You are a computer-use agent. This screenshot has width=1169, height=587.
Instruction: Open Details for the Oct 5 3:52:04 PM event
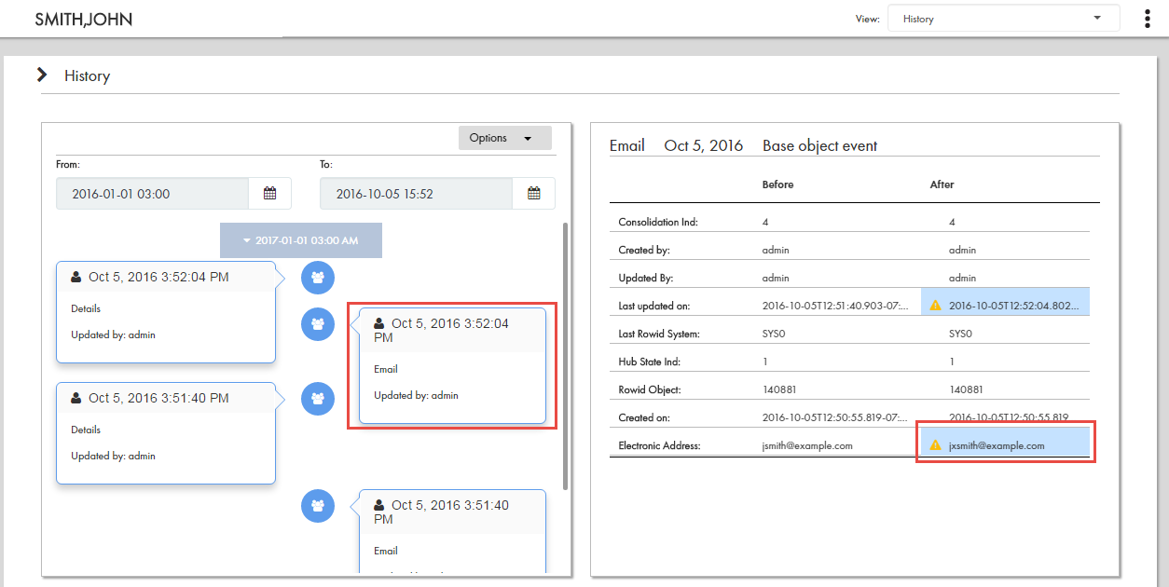point(85,308)
